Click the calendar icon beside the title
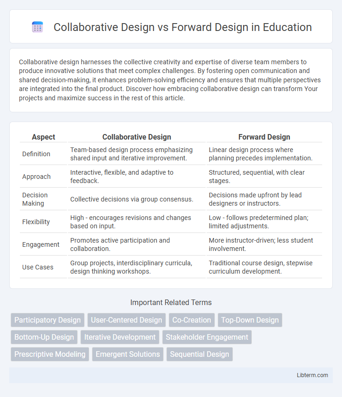This screenshot has height=397, width=342. (37, 27)
